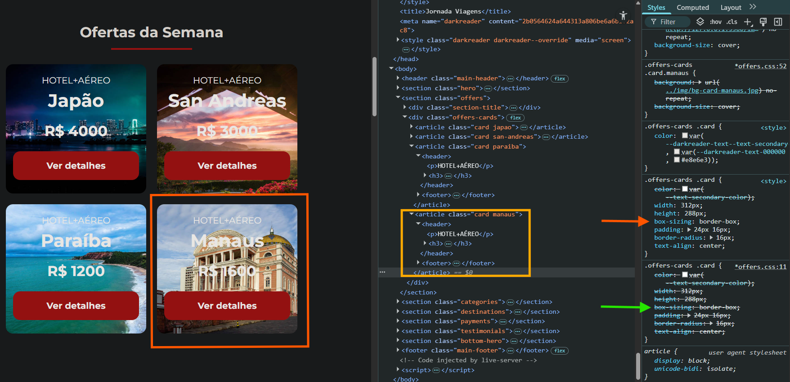The width and height of the screenshot is (790, 382).
Task: Click the ellipsis badge in section bottom-hero row
Action: pyautogui.click(x=514, y=341)
